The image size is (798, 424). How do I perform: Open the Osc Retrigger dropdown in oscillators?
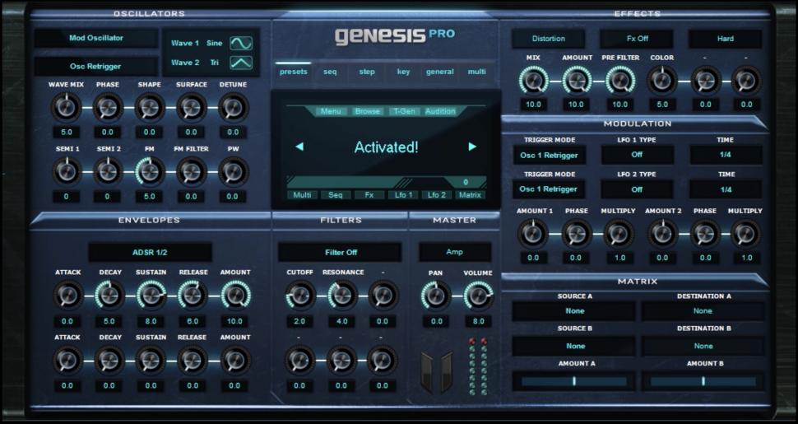(x=95, y=66)
